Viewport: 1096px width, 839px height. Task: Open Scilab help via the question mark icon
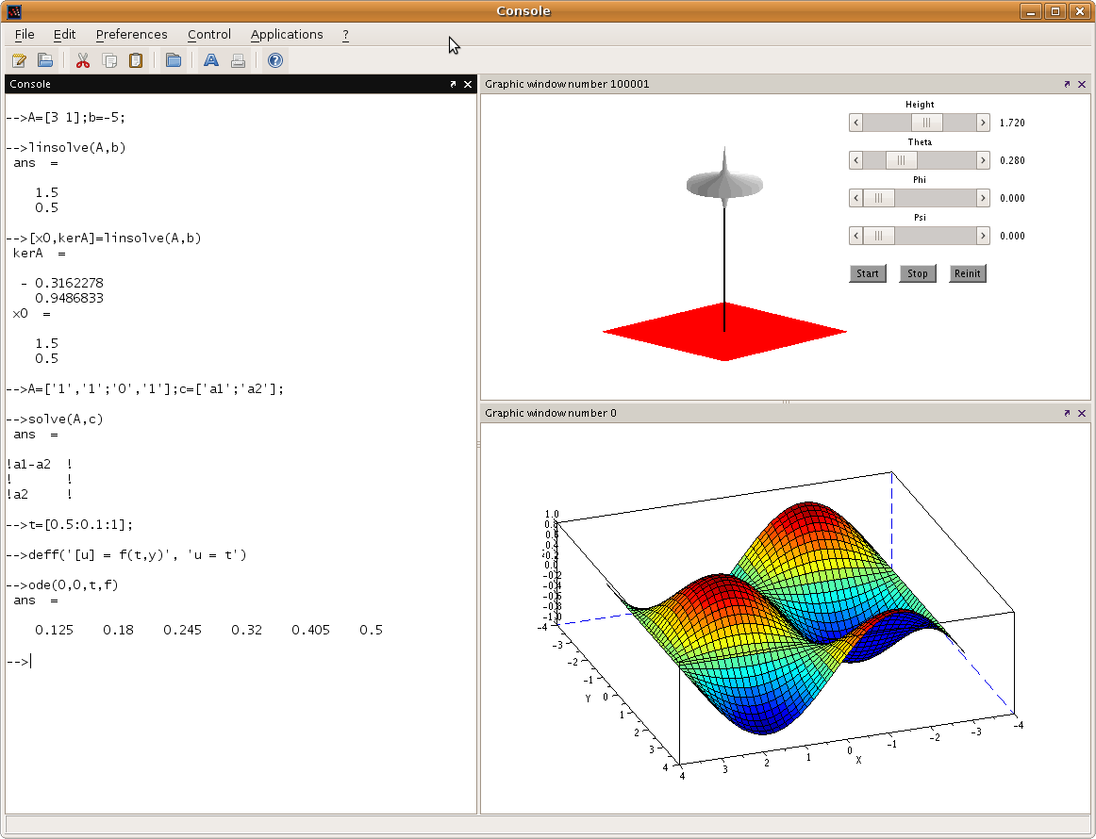(274, 59)
